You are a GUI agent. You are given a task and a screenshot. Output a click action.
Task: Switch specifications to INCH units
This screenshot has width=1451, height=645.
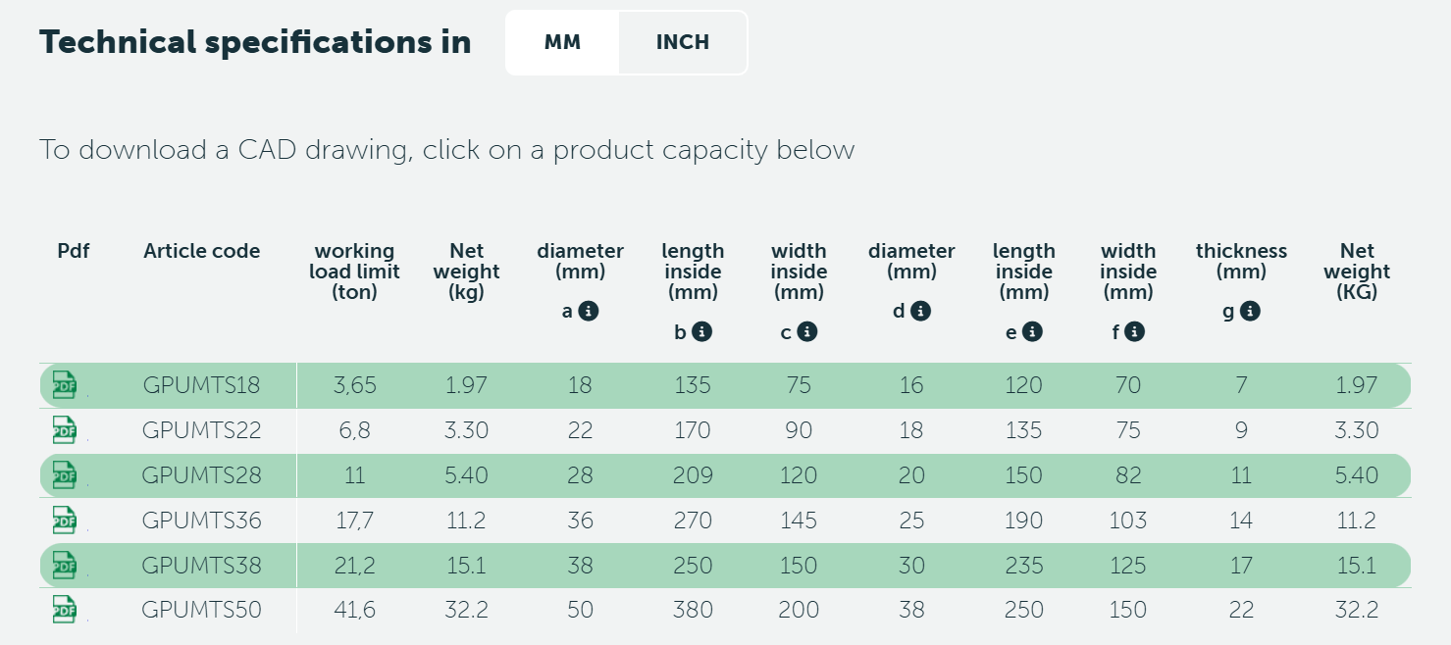pyautogui.click(x=683, y=42)
